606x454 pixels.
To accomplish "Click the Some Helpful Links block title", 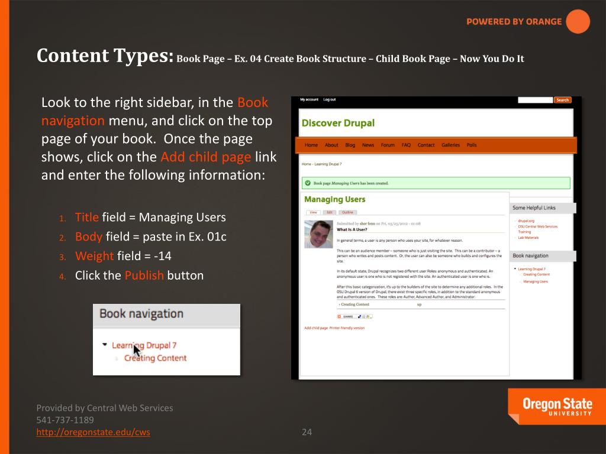I will point(534,207).
